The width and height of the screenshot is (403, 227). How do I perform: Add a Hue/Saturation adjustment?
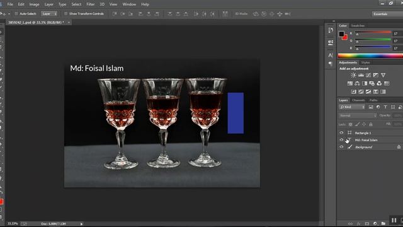point(350,83)
